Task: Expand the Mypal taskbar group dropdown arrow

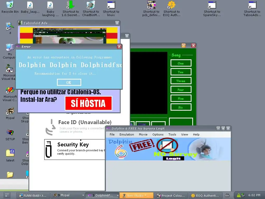Action: click(x=83, y=195)
